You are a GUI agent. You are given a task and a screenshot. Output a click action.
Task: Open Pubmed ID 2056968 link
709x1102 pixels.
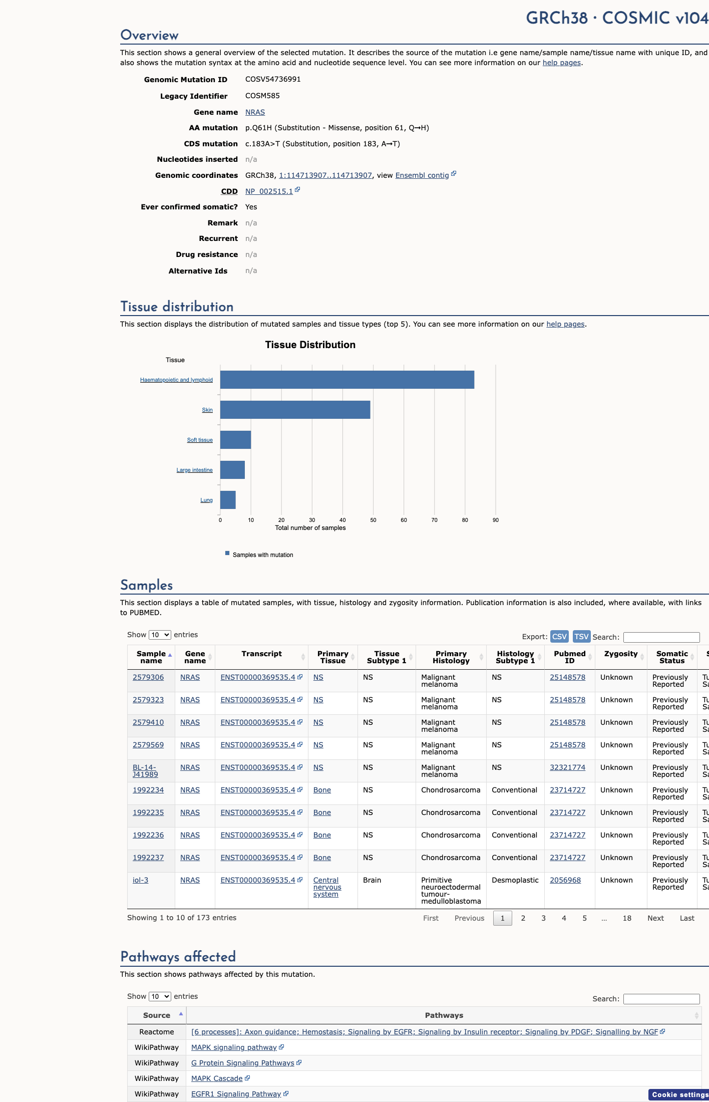565,880
